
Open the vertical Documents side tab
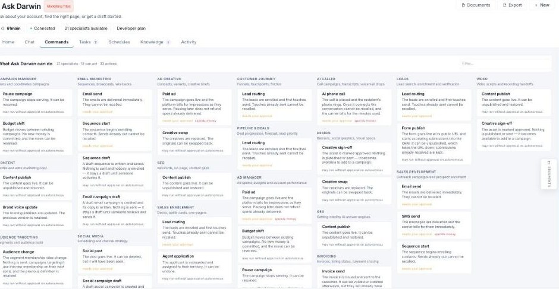point(549,174)
